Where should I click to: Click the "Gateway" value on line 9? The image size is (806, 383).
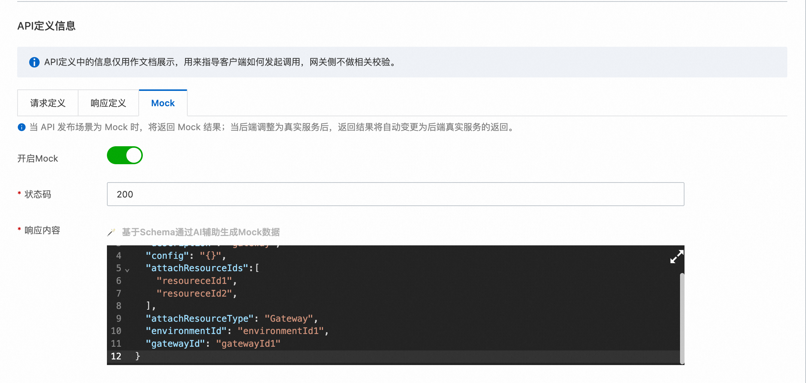pyautogui.click(x=289, y=319)
